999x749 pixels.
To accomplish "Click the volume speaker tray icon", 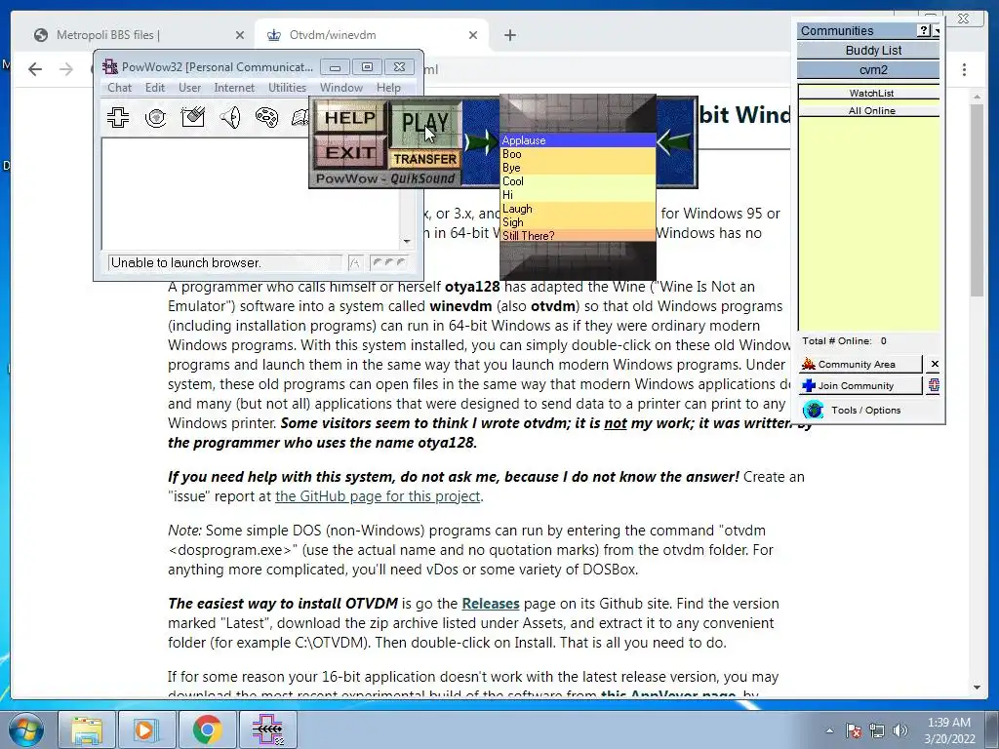I will [x=900, y=729].
